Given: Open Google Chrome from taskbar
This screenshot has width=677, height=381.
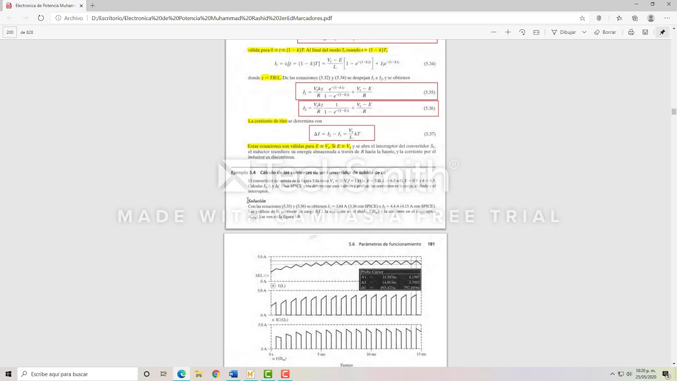Looking at the screenshot, I should pyautogui.click(x=216, y=374).
